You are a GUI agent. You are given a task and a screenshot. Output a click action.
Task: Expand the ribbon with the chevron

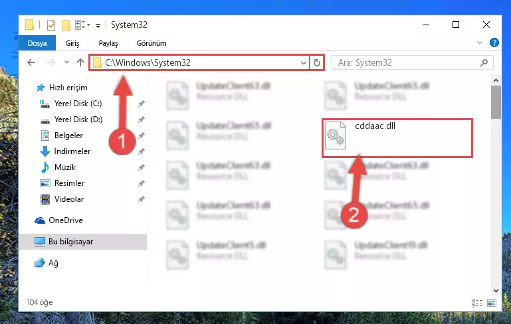[x=479, y=42]
